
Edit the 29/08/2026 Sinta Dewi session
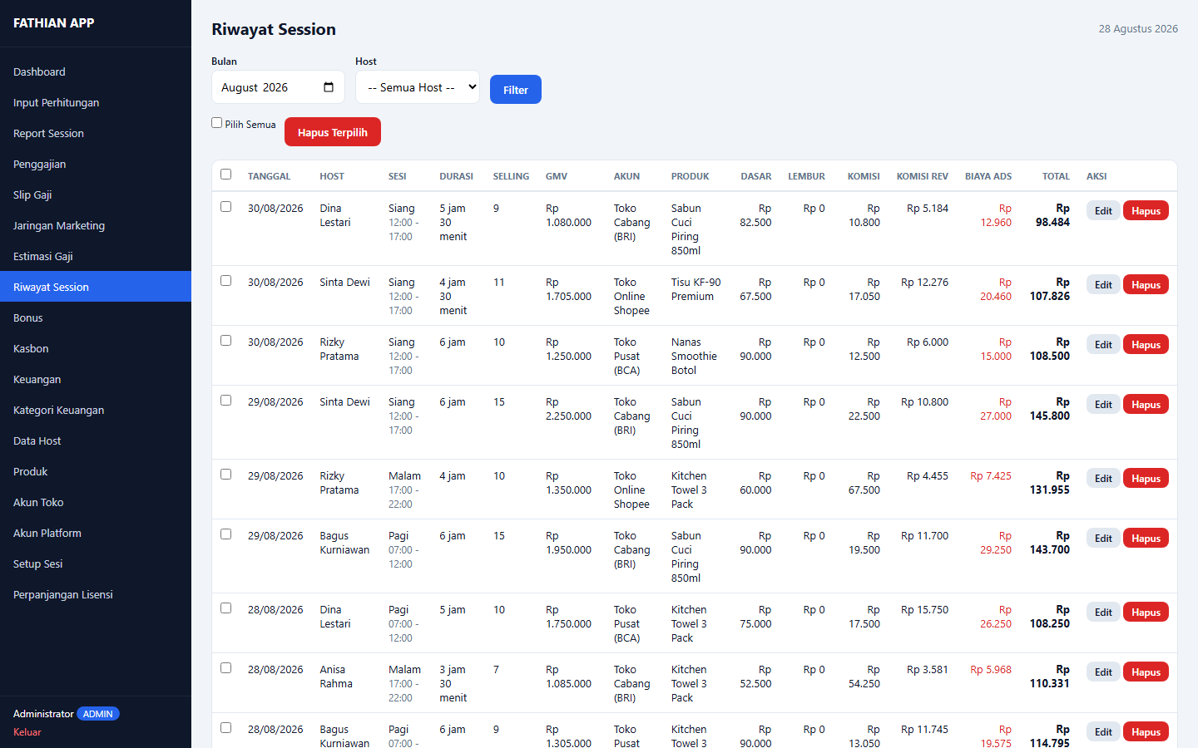click(1103, 405)
